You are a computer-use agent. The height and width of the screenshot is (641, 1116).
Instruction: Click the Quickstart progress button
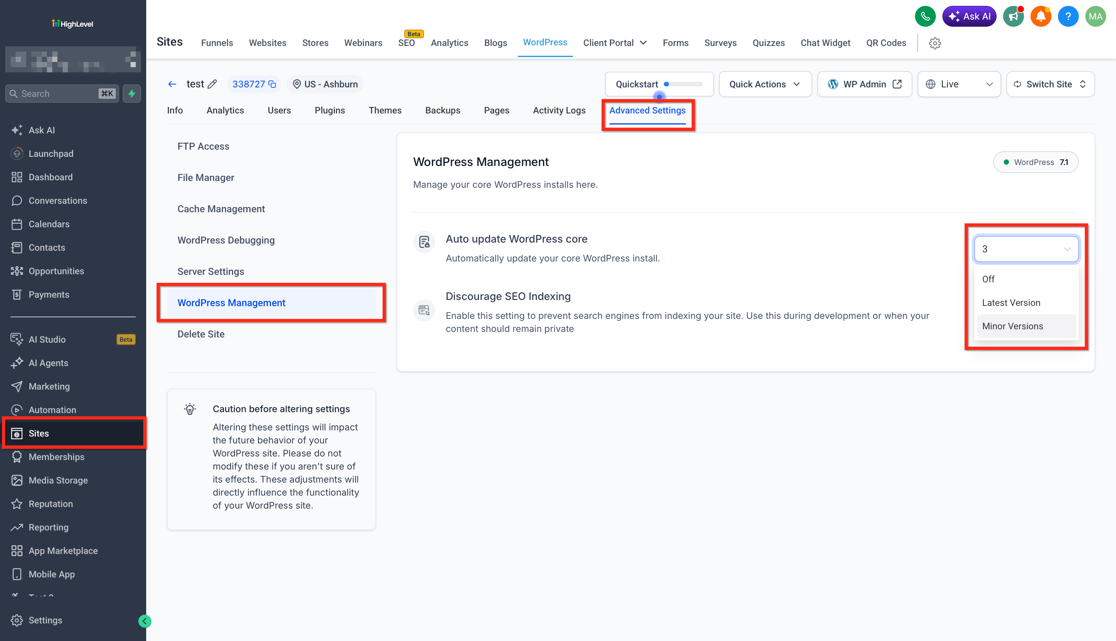tap(659, 84)
